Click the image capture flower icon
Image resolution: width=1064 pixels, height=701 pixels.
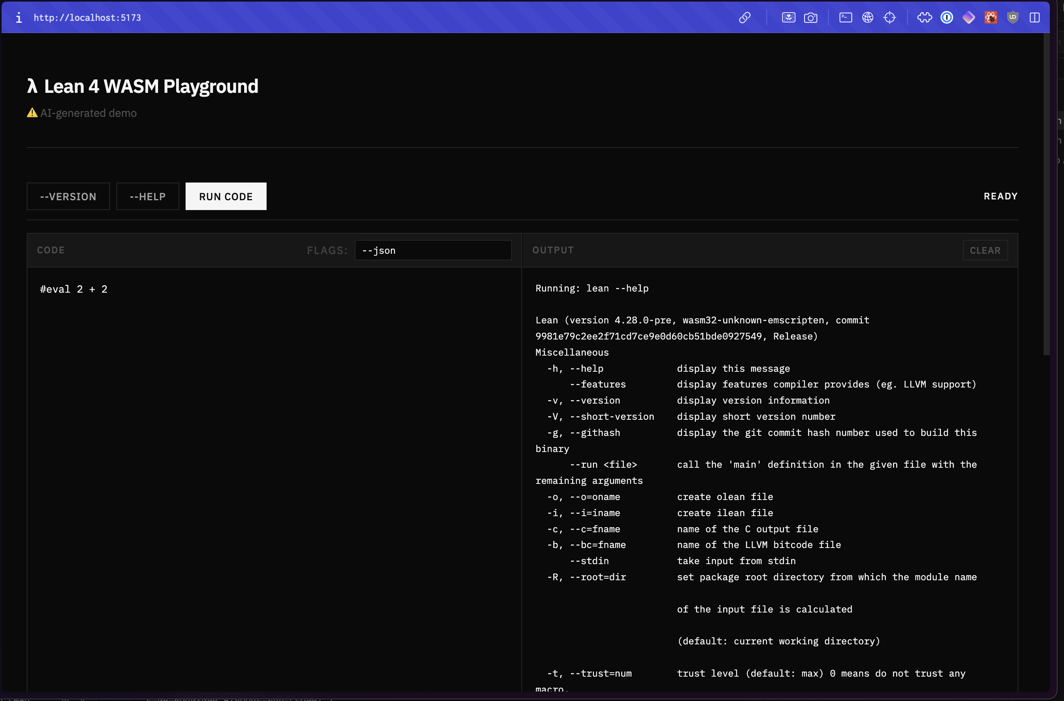coord(789,17)
